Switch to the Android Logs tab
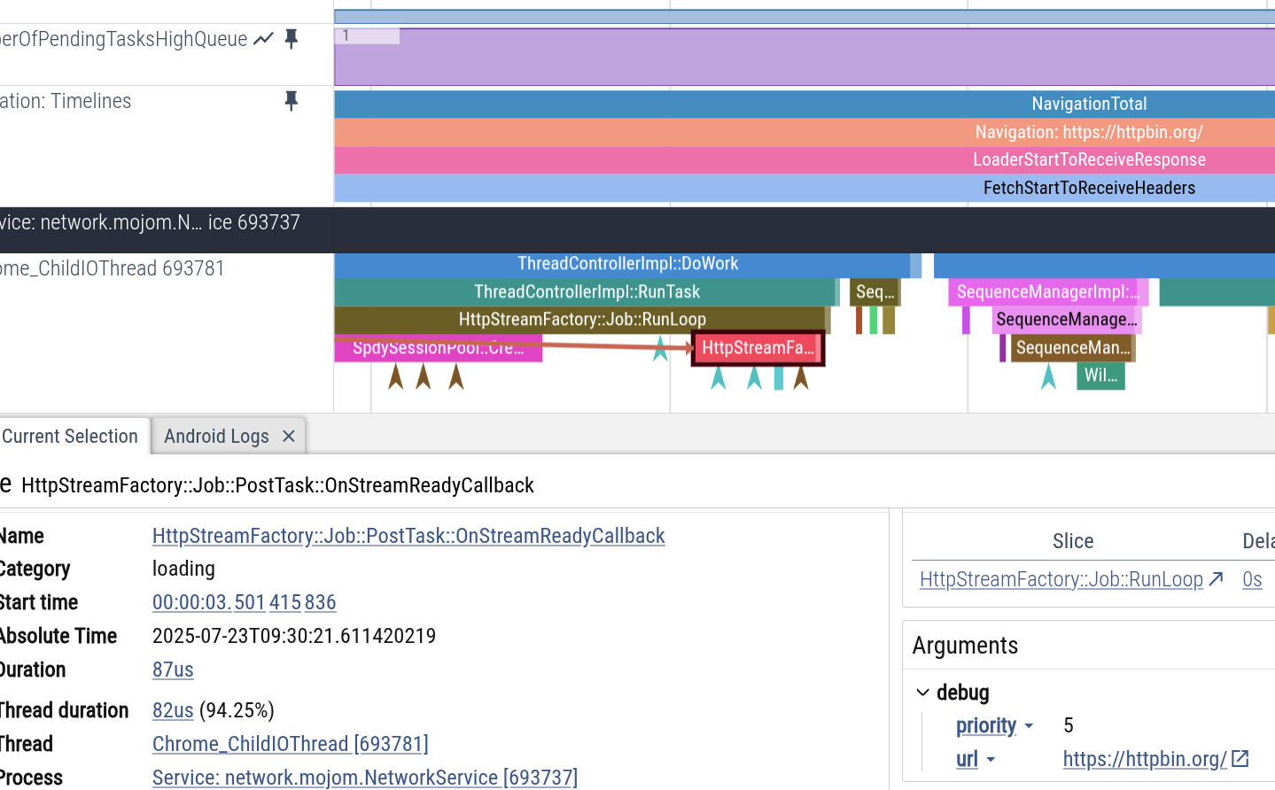 [x=216, y=437]
